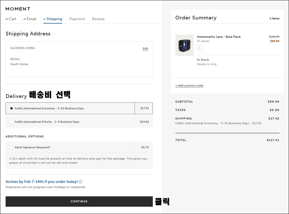This screenshot has width=289, height=214.
Task: Open the arrival date info icon
Action: point(80,182)
